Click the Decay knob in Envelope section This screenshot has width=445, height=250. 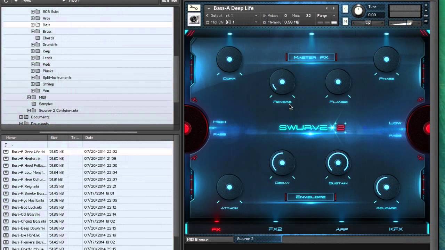pyautogui.click(x=282, y=162)
